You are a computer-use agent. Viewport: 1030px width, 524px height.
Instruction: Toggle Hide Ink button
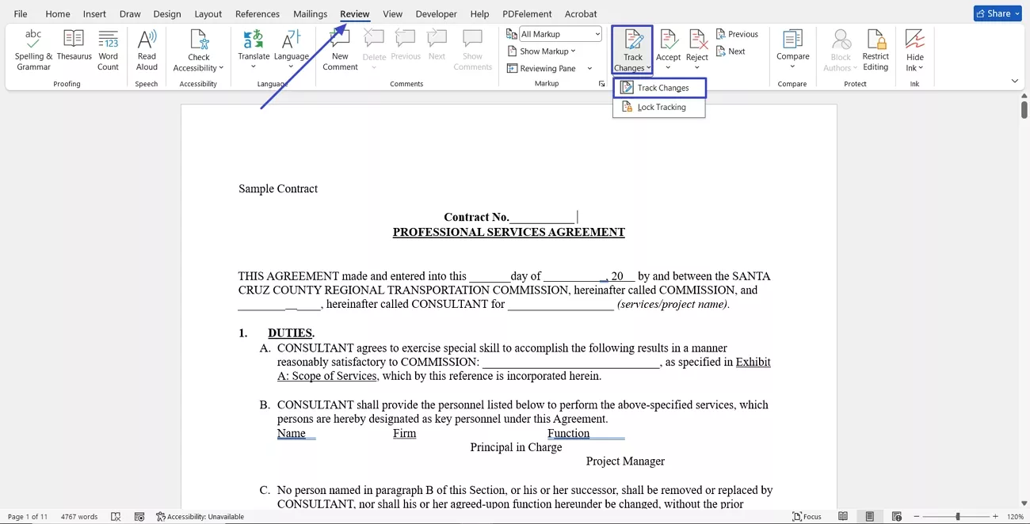tap(915, 49)
